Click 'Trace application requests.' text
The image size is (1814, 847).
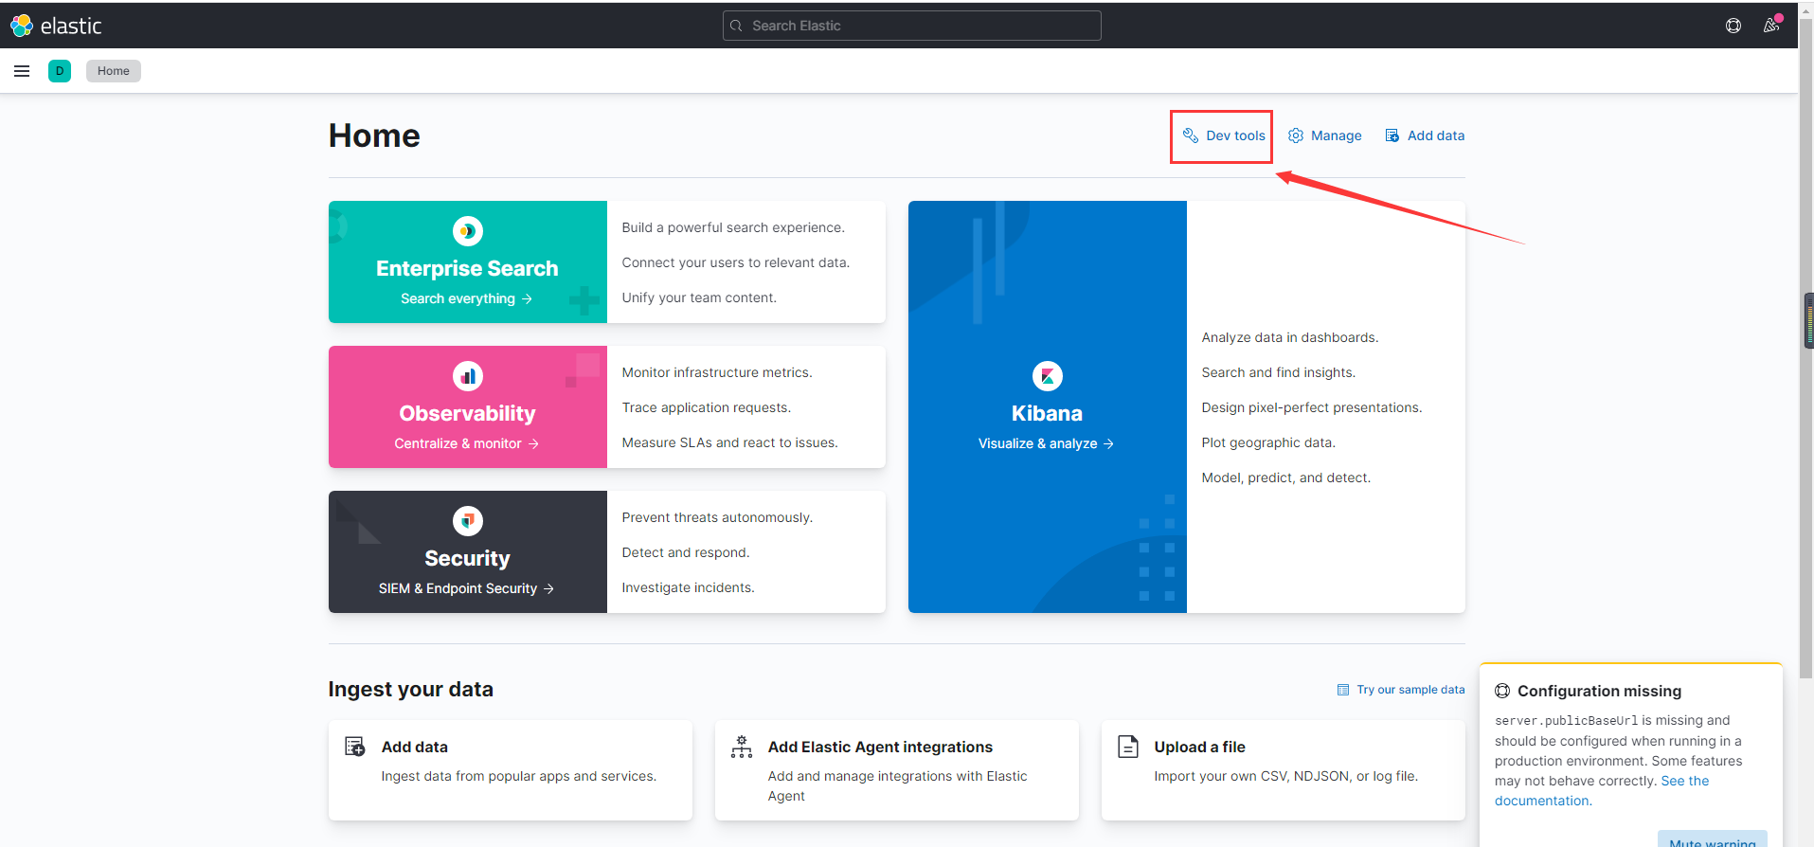click(707, 407)
